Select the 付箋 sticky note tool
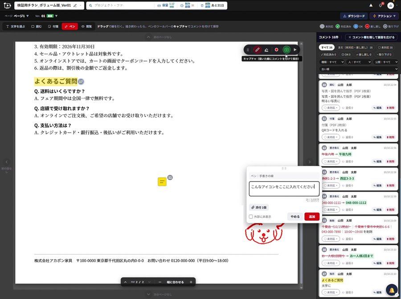Screen dimensions: 401x299 point(53,26)
